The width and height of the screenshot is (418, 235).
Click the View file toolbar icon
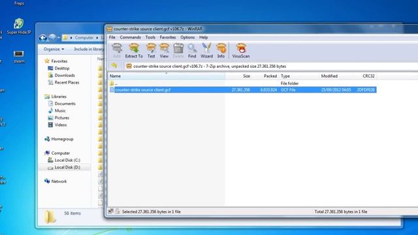tap(164, 51)
